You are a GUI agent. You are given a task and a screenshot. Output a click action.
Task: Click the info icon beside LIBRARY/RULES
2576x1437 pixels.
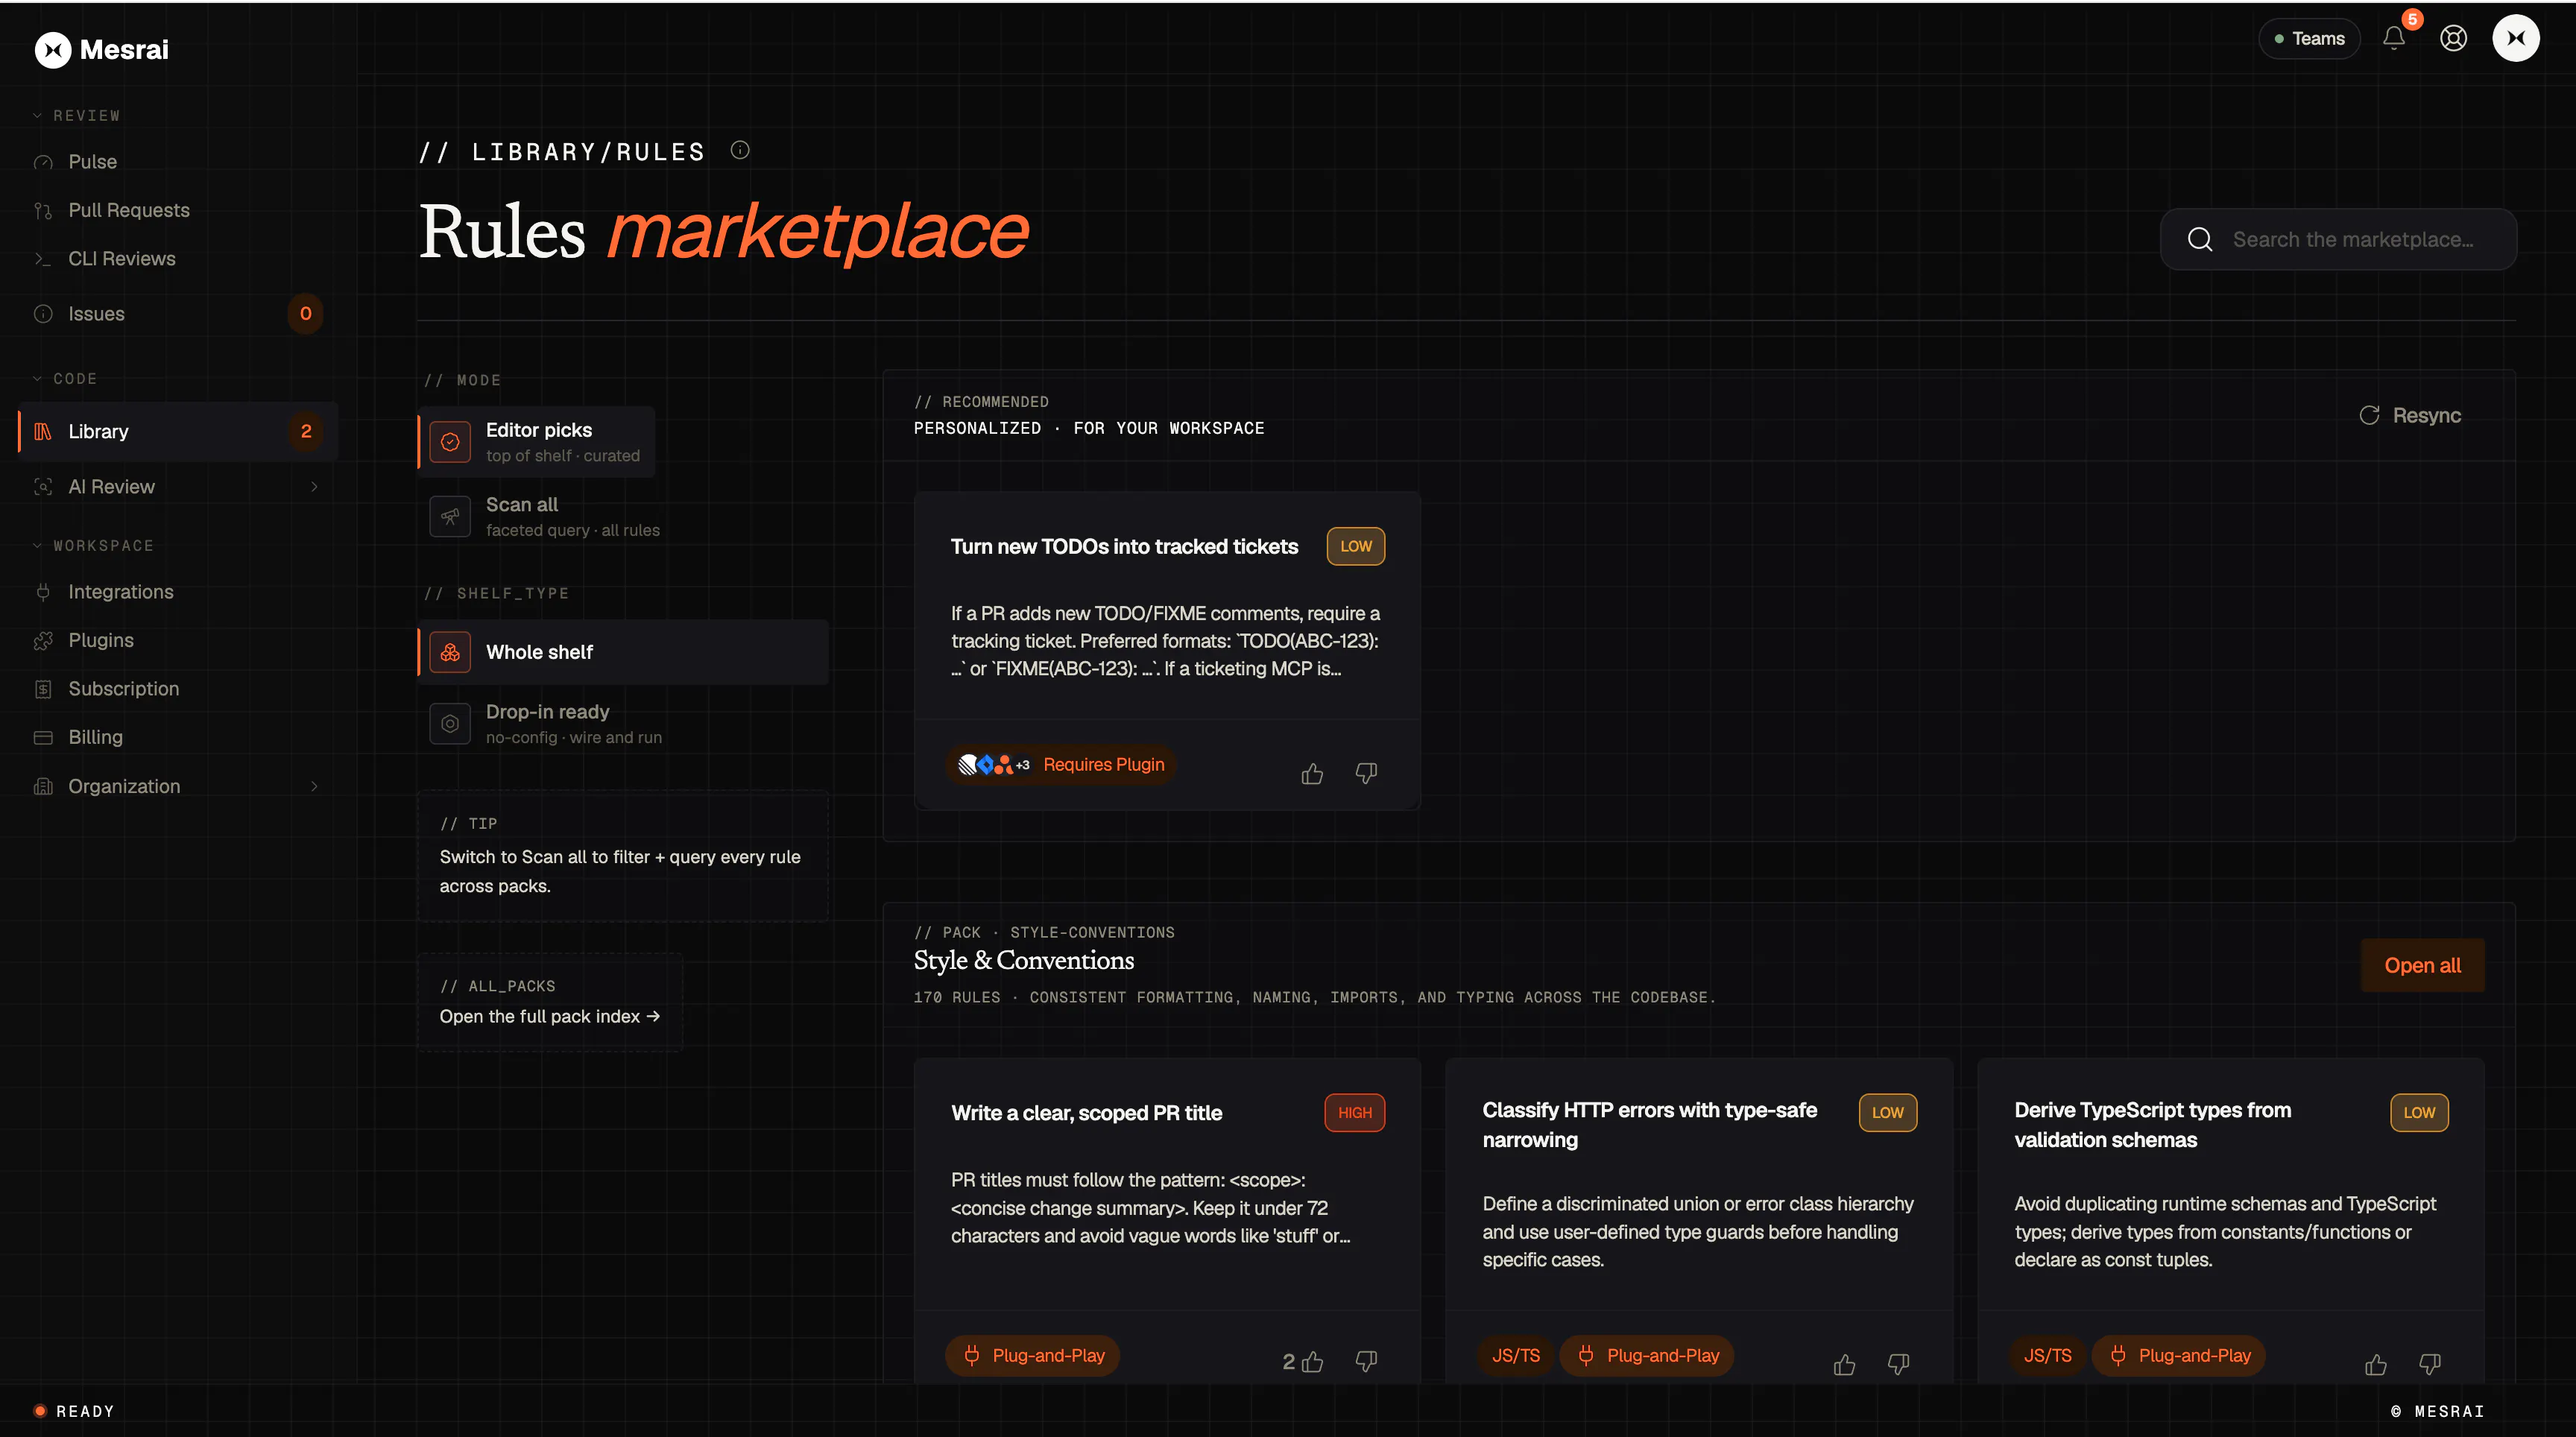coord(740,150)
